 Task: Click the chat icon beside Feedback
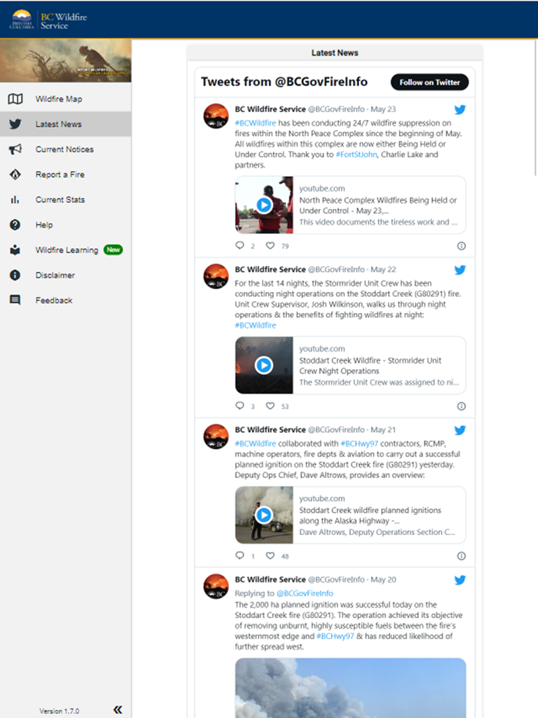pos(15,301)
